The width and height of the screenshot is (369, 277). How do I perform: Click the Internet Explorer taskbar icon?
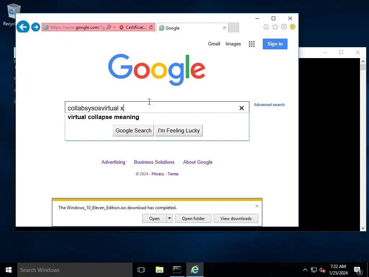(195, 270)
